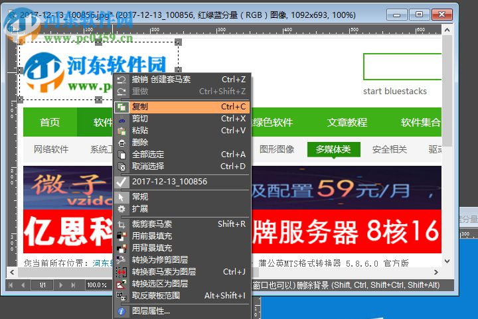This screenshot has height=319, width=478.
Task: Select 用前景填充 menu entry
Action: (182, 236)
